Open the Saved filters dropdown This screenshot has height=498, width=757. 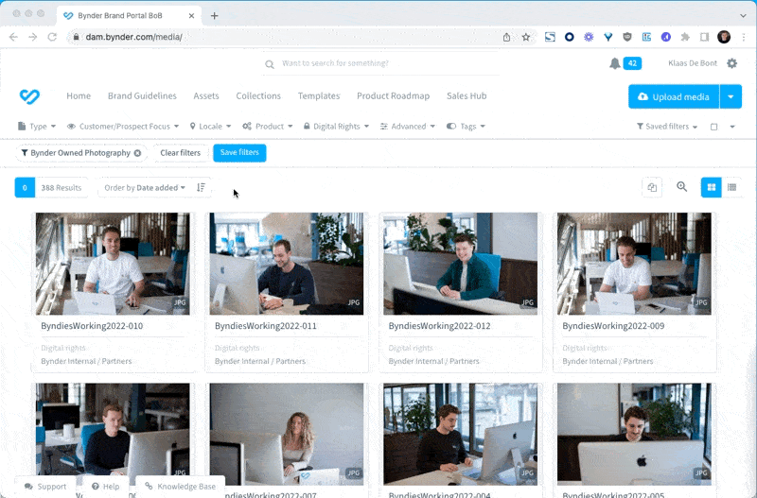pos(667,127)
